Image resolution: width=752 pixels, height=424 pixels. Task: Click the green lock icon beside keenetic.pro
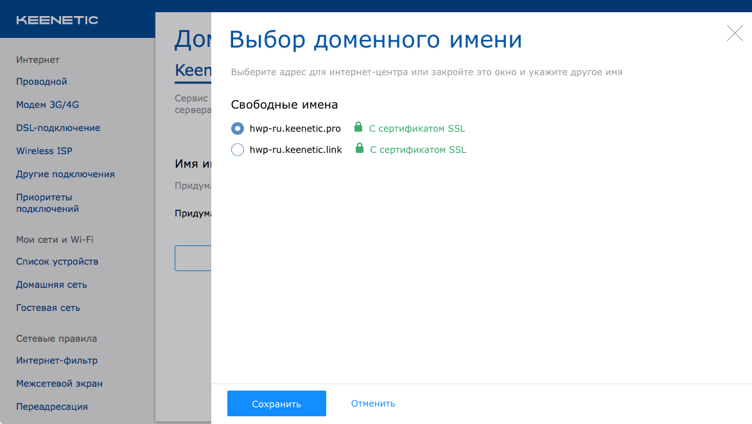click(358, 128)
